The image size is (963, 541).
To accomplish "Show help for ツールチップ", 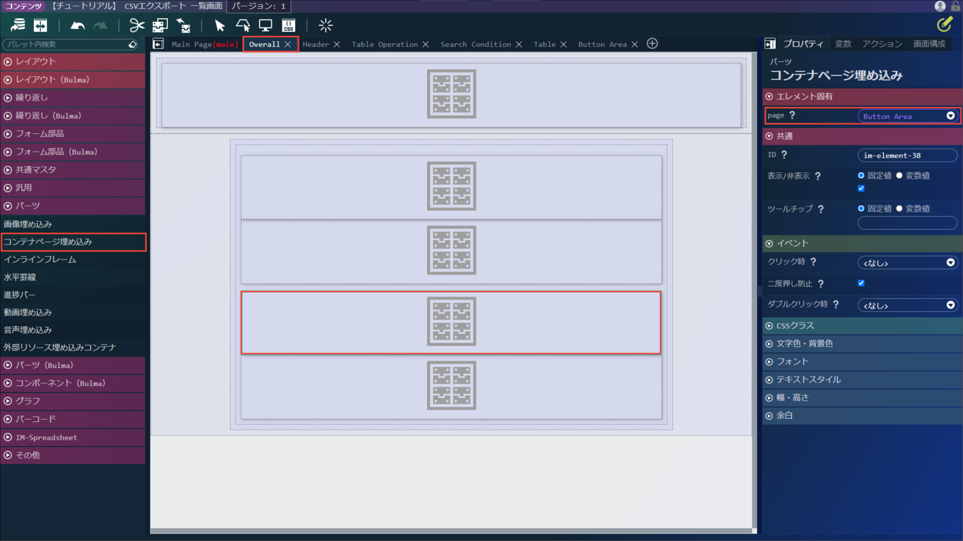I will 821,209.
